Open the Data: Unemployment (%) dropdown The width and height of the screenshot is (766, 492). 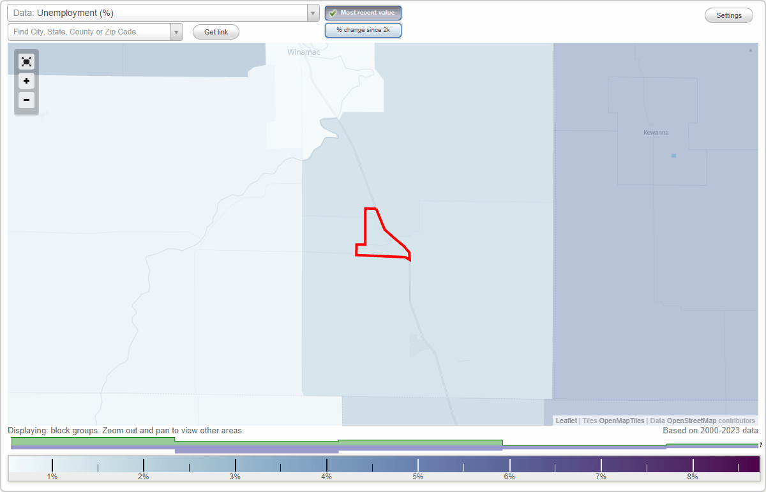pyautogui.click(x=160, y=13)
